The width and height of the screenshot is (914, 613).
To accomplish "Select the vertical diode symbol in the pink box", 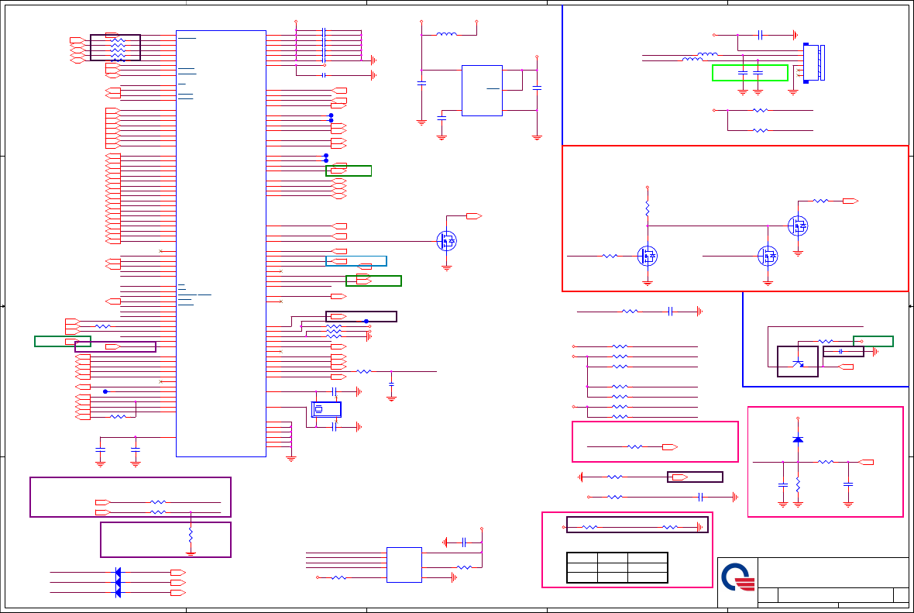I will 798,439.
